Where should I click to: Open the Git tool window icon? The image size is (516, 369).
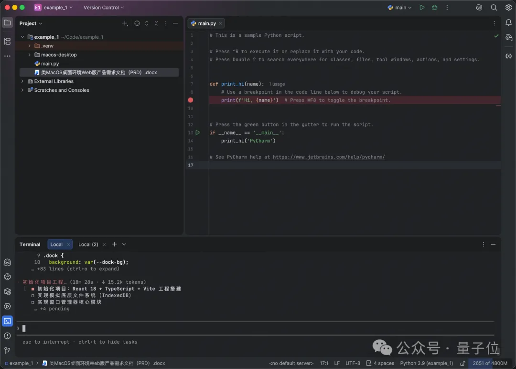tap(7, 351)
